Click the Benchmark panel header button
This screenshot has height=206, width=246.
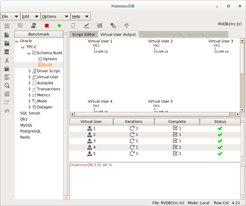tap(39, 34)
